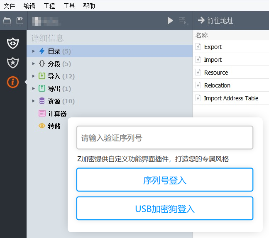Open the build list dropdown icon
Image resolution: width=269 pixels, height=238 pixels.
pyautogui.click(x=183, y=21)
